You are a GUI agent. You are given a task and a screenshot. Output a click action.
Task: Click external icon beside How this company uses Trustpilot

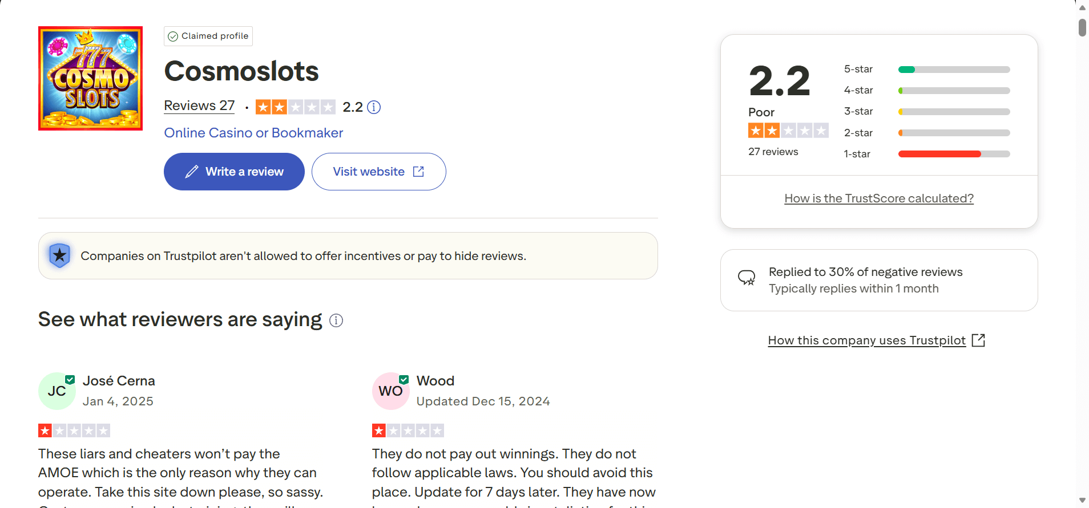978,340
